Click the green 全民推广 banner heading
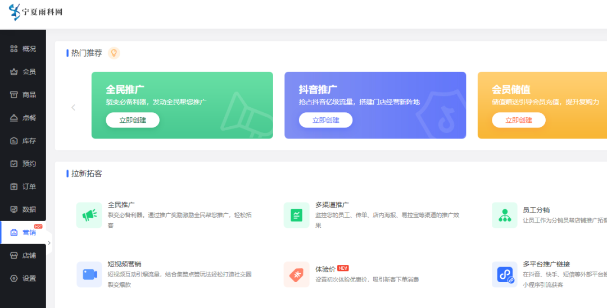This screenshot has height=308, width=607. coord(125,89)
